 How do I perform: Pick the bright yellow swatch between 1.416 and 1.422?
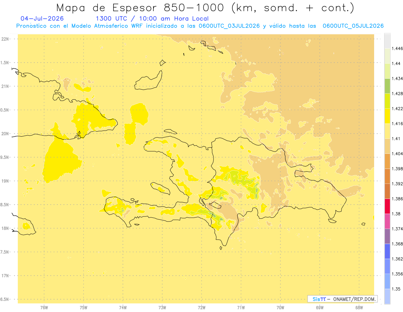coord(387,116)
